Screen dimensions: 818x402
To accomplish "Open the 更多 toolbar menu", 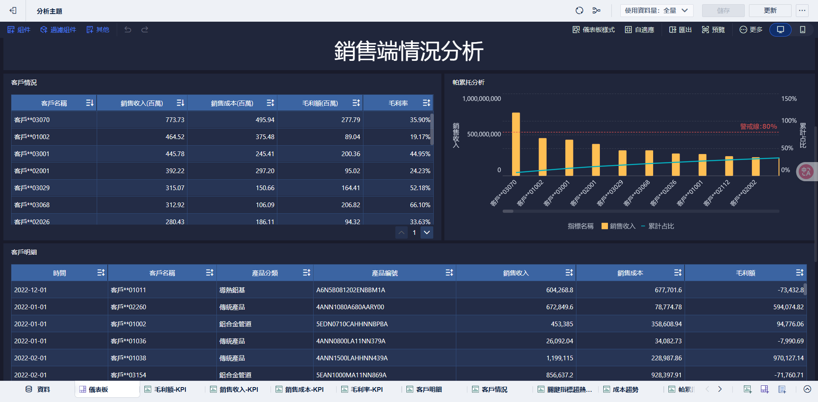I will click(751, 30).
